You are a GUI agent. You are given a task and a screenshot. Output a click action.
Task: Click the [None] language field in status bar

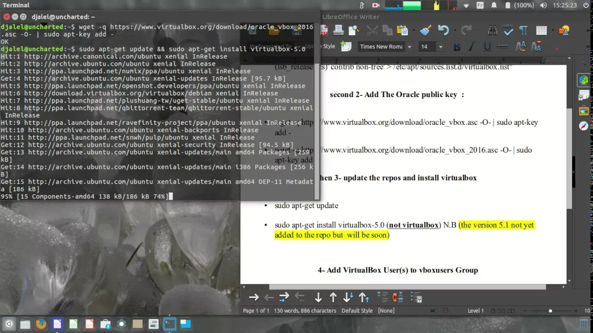point(386,311)
